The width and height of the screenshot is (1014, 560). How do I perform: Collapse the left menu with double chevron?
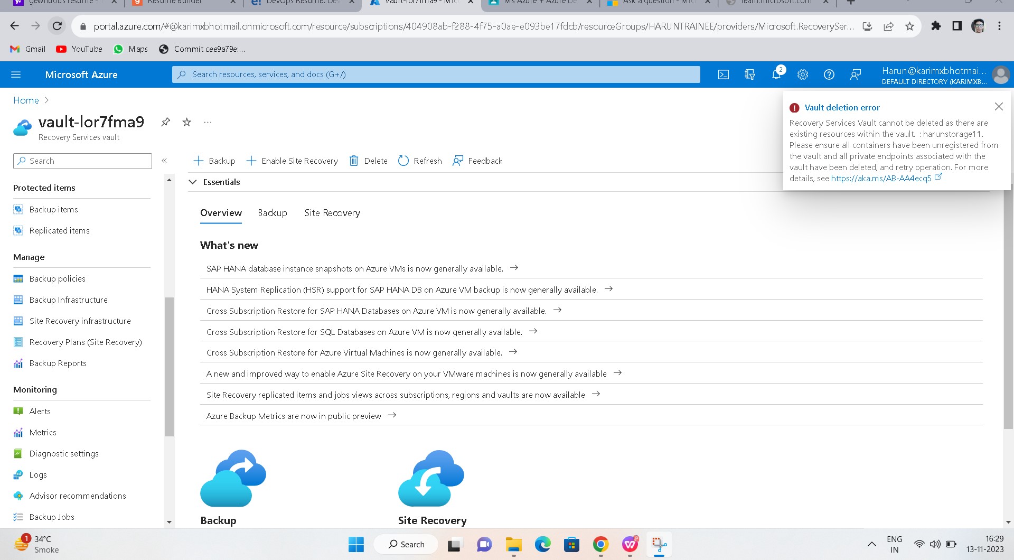click(x=165, y=161)
